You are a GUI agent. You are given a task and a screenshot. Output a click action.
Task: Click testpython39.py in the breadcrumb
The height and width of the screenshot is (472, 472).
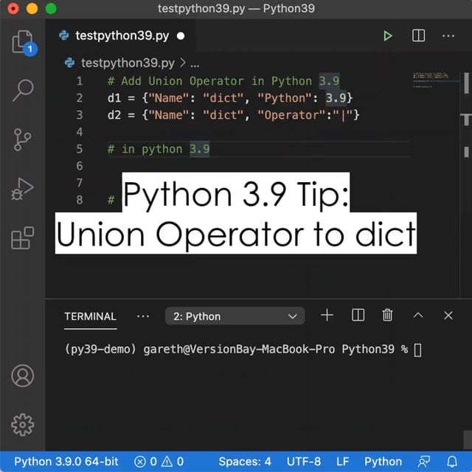pyautogui.click(x=128, y=63)
